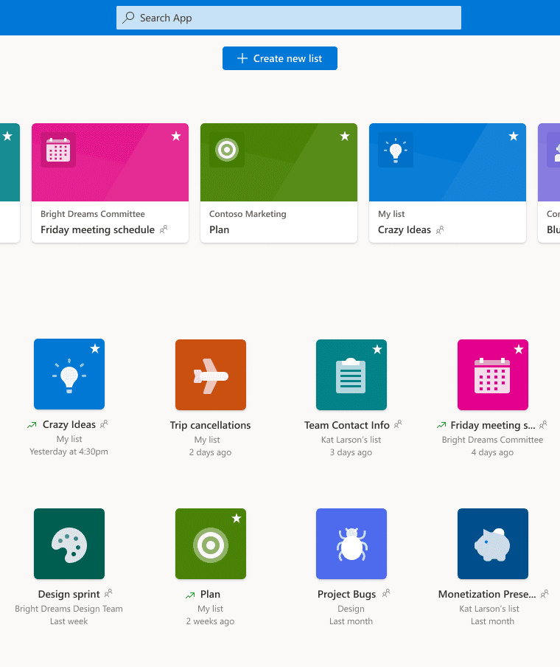
Task: Unfavorite the Friday meeting schedule card star
Action: point(176,136)
